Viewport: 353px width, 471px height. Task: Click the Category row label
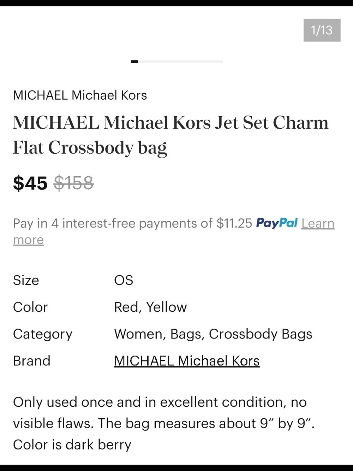point(43,334)
